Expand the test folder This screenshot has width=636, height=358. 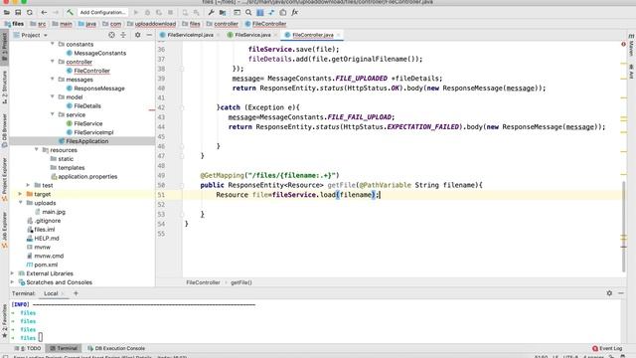[28, 185]
